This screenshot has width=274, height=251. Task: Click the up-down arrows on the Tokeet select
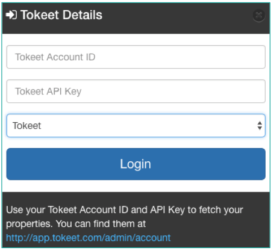click(260, 126)
